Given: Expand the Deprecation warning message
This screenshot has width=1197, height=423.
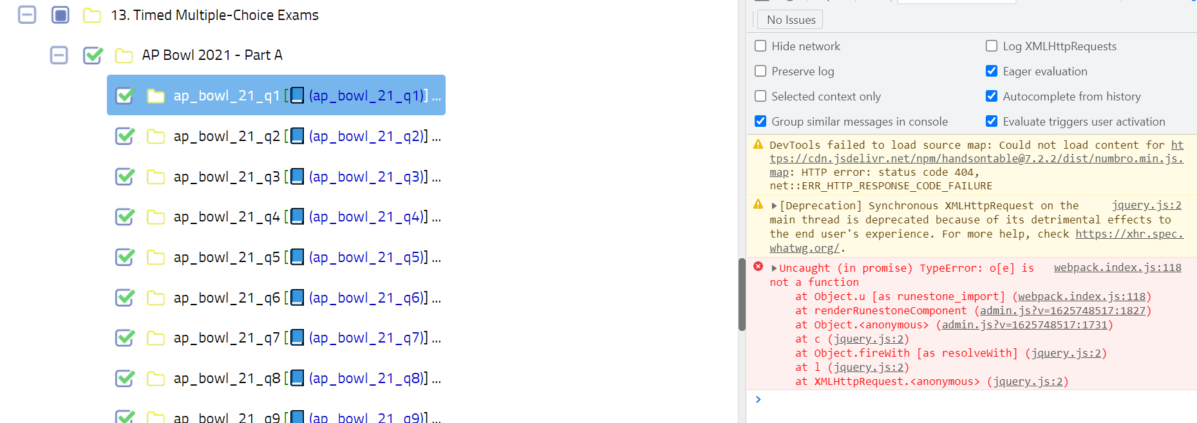Looking at the screenshot, I should point(774,206).
